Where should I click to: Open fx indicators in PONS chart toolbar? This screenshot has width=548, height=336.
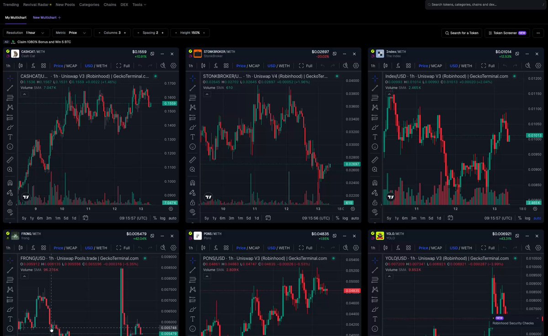coord(216,248)
